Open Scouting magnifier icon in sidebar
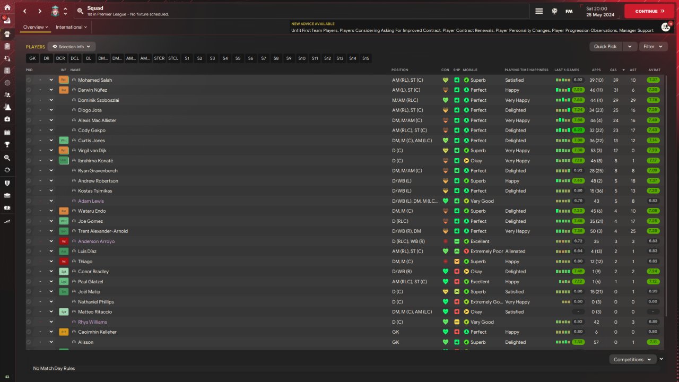 (7, 158)
